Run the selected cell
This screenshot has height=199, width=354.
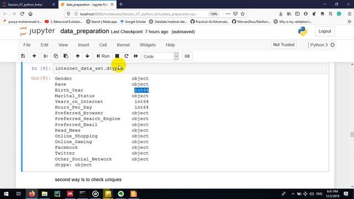pyautogui.click(x=103, y=56)
